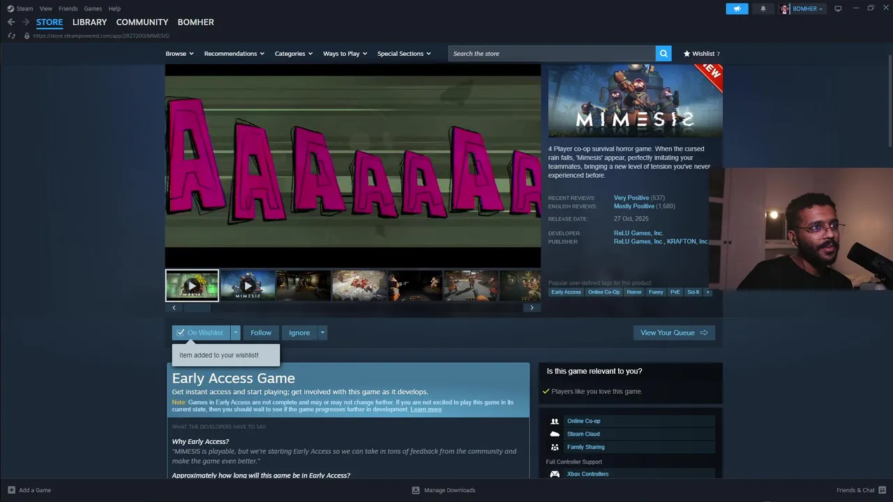Open the BOMHER account dropdown
Image resolution: width=893 pixels, height=502 pixels.
(x=808, y=8)
